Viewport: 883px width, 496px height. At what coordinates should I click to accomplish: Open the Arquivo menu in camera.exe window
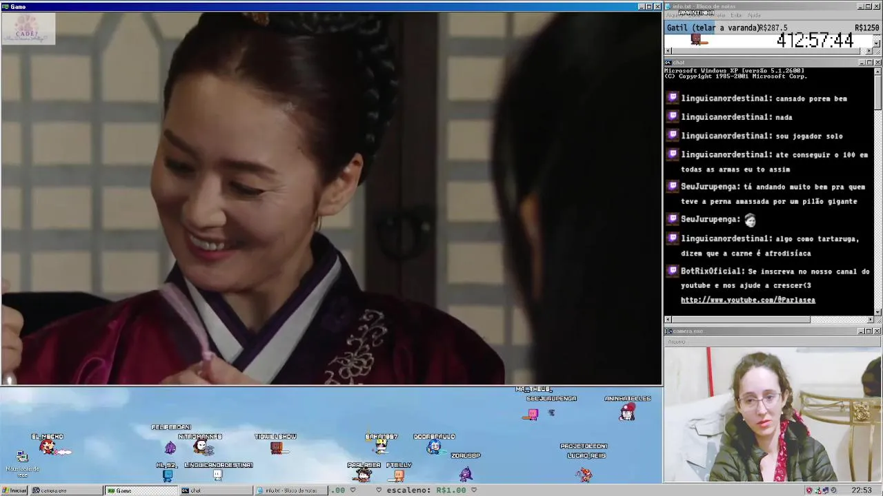[676, 342]
